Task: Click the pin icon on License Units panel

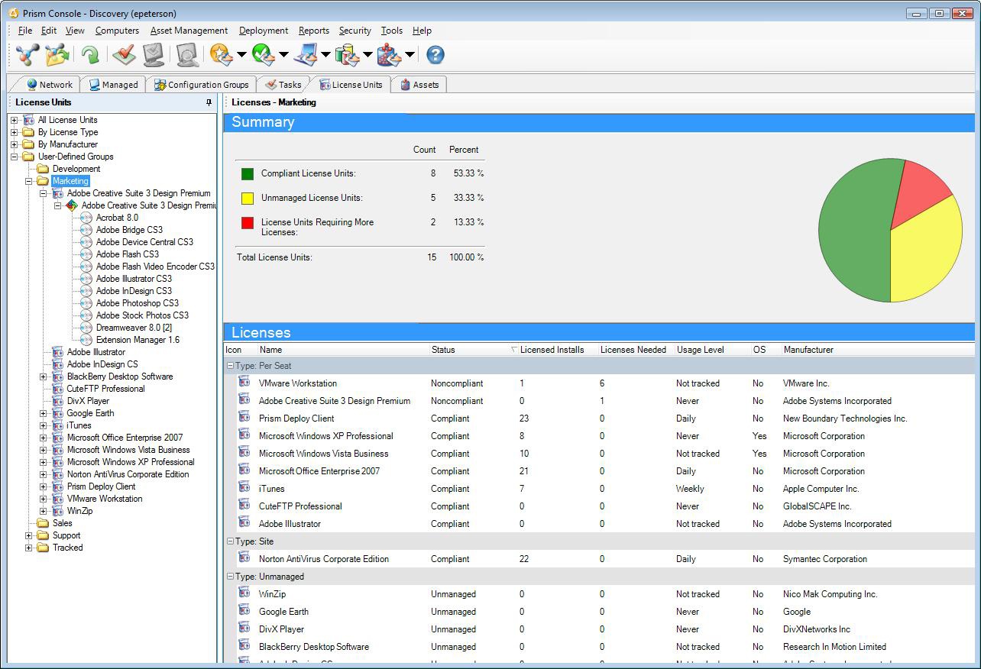Action: pos(209,102)
